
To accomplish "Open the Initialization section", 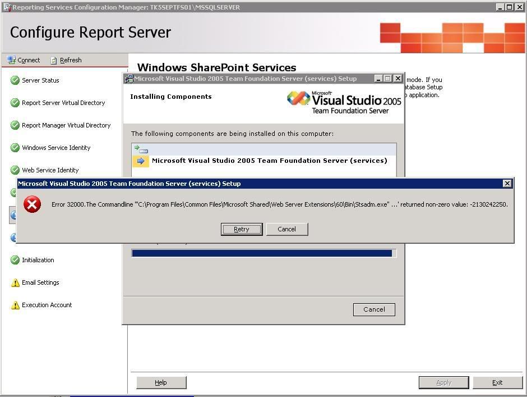I will tap(38, 261).
